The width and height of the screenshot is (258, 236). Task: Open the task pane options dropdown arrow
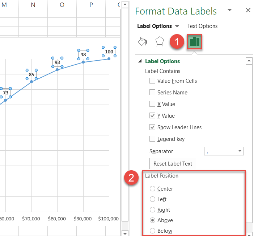(x=229, y=10)
